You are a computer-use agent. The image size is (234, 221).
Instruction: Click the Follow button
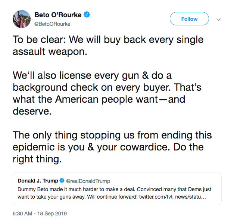pos(189,19)
